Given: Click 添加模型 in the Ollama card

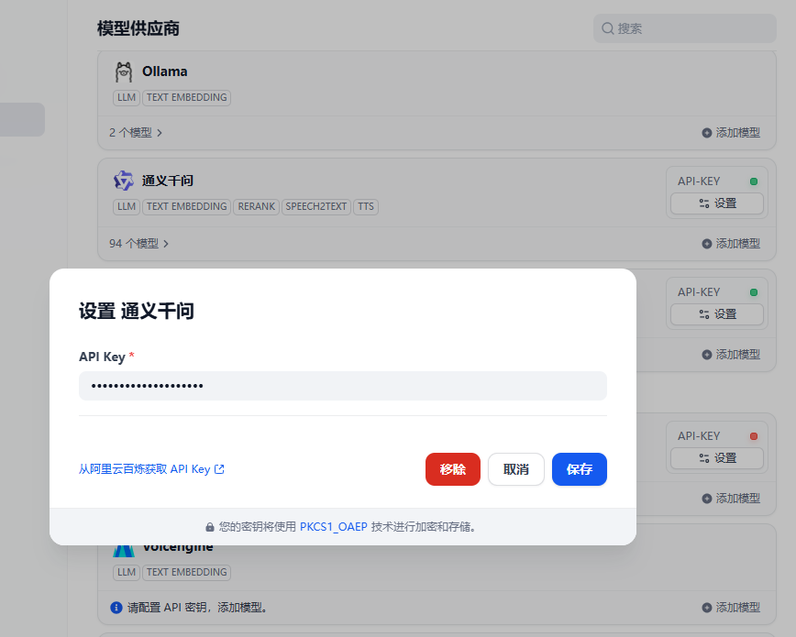Looking at the screenshot, I should 731,133.
